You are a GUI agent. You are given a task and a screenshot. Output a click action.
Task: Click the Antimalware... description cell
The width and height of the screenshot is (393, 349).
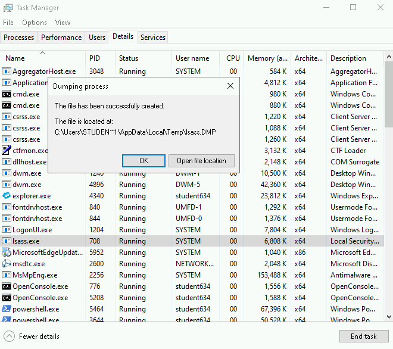click(354, 275)
